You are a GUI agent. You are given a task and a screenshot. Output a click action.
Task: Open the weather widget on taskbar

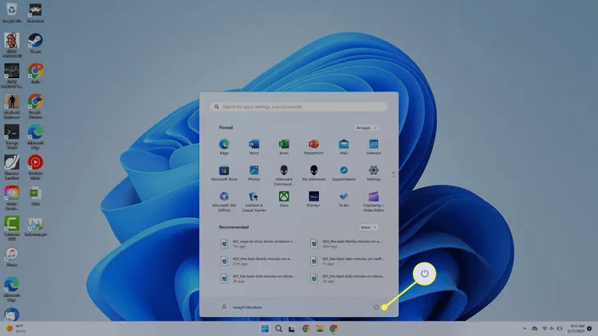(16, 328)
